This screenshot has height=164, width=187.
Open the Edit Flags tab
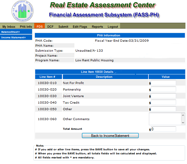click(80, 26)
